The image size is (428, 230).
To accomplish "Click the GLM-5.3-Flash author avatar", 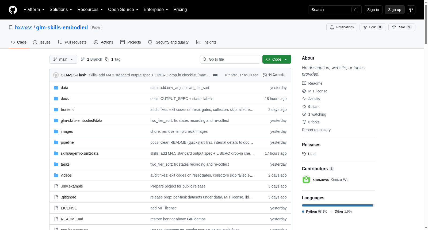I will [x=56, y=75].
